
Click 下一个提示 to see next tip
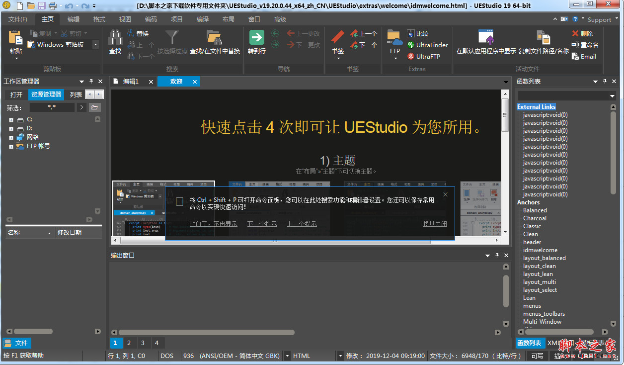pyautogui.click(x=262, y=224)
